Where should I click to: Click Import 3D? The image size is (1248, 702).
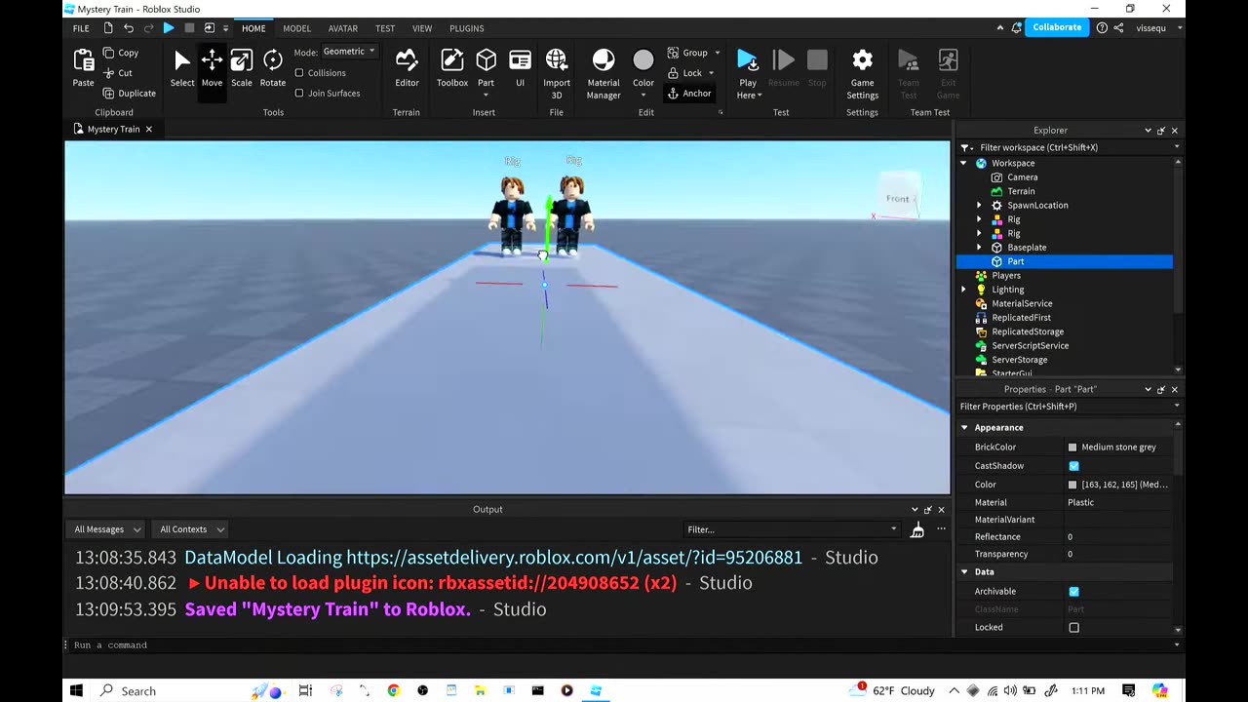click(x=557, y=73)
